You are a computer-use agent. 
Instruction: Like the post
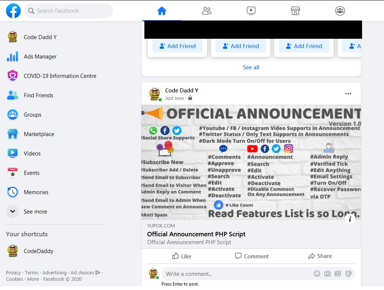pos(182,256)
